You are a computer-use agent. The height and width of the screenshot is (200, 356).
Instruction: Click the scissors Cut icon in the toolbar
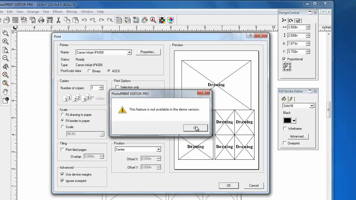pyautogui.click(x=58, y=20)
